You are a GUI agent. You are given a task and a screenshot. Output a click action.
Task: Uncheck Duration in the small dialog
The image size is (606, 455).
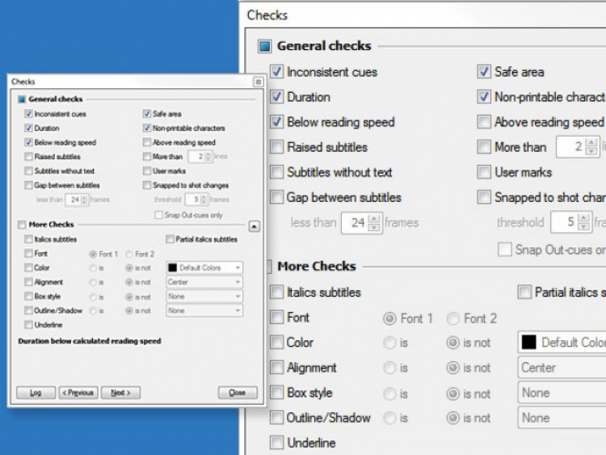28,128
